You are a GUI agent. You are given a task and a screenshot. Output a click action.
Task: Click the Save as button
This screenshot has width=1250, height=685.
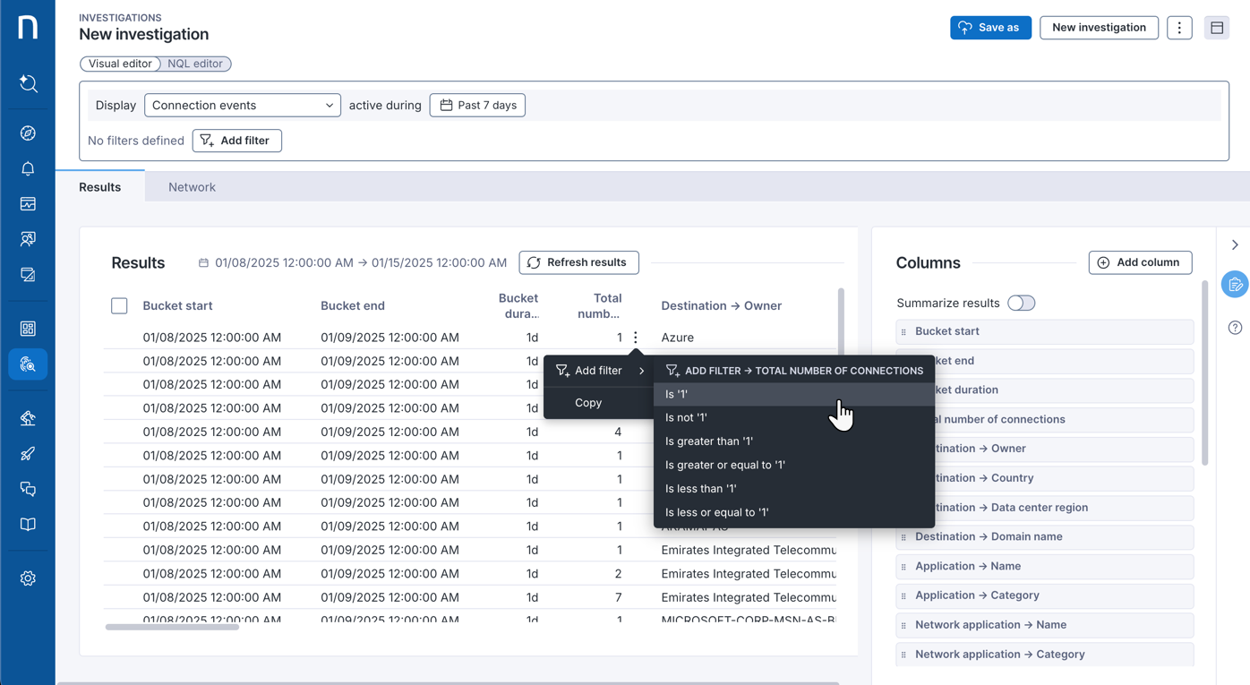point(990,28)
